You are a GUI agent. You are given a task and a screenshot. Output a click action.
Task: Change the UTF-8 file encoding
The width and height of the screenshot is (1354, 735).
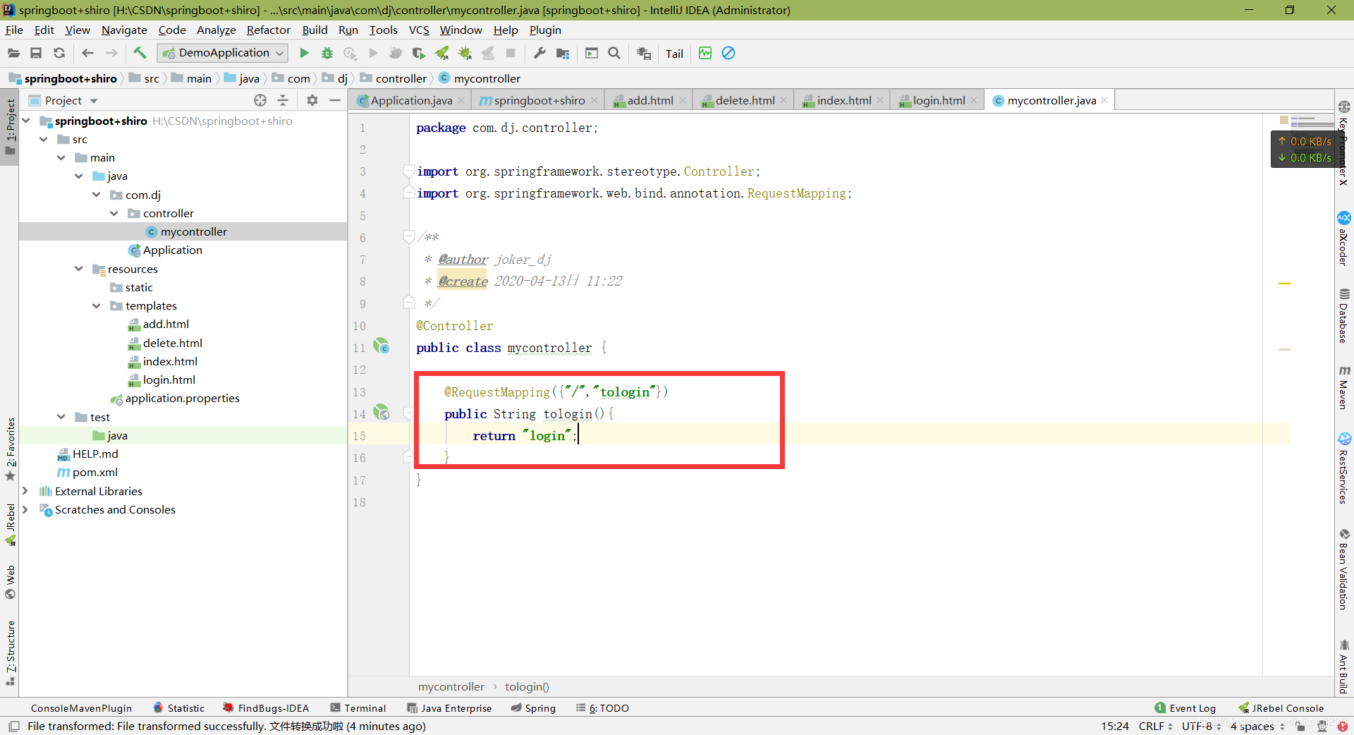pyautogui.click(x=1201, y=726)
